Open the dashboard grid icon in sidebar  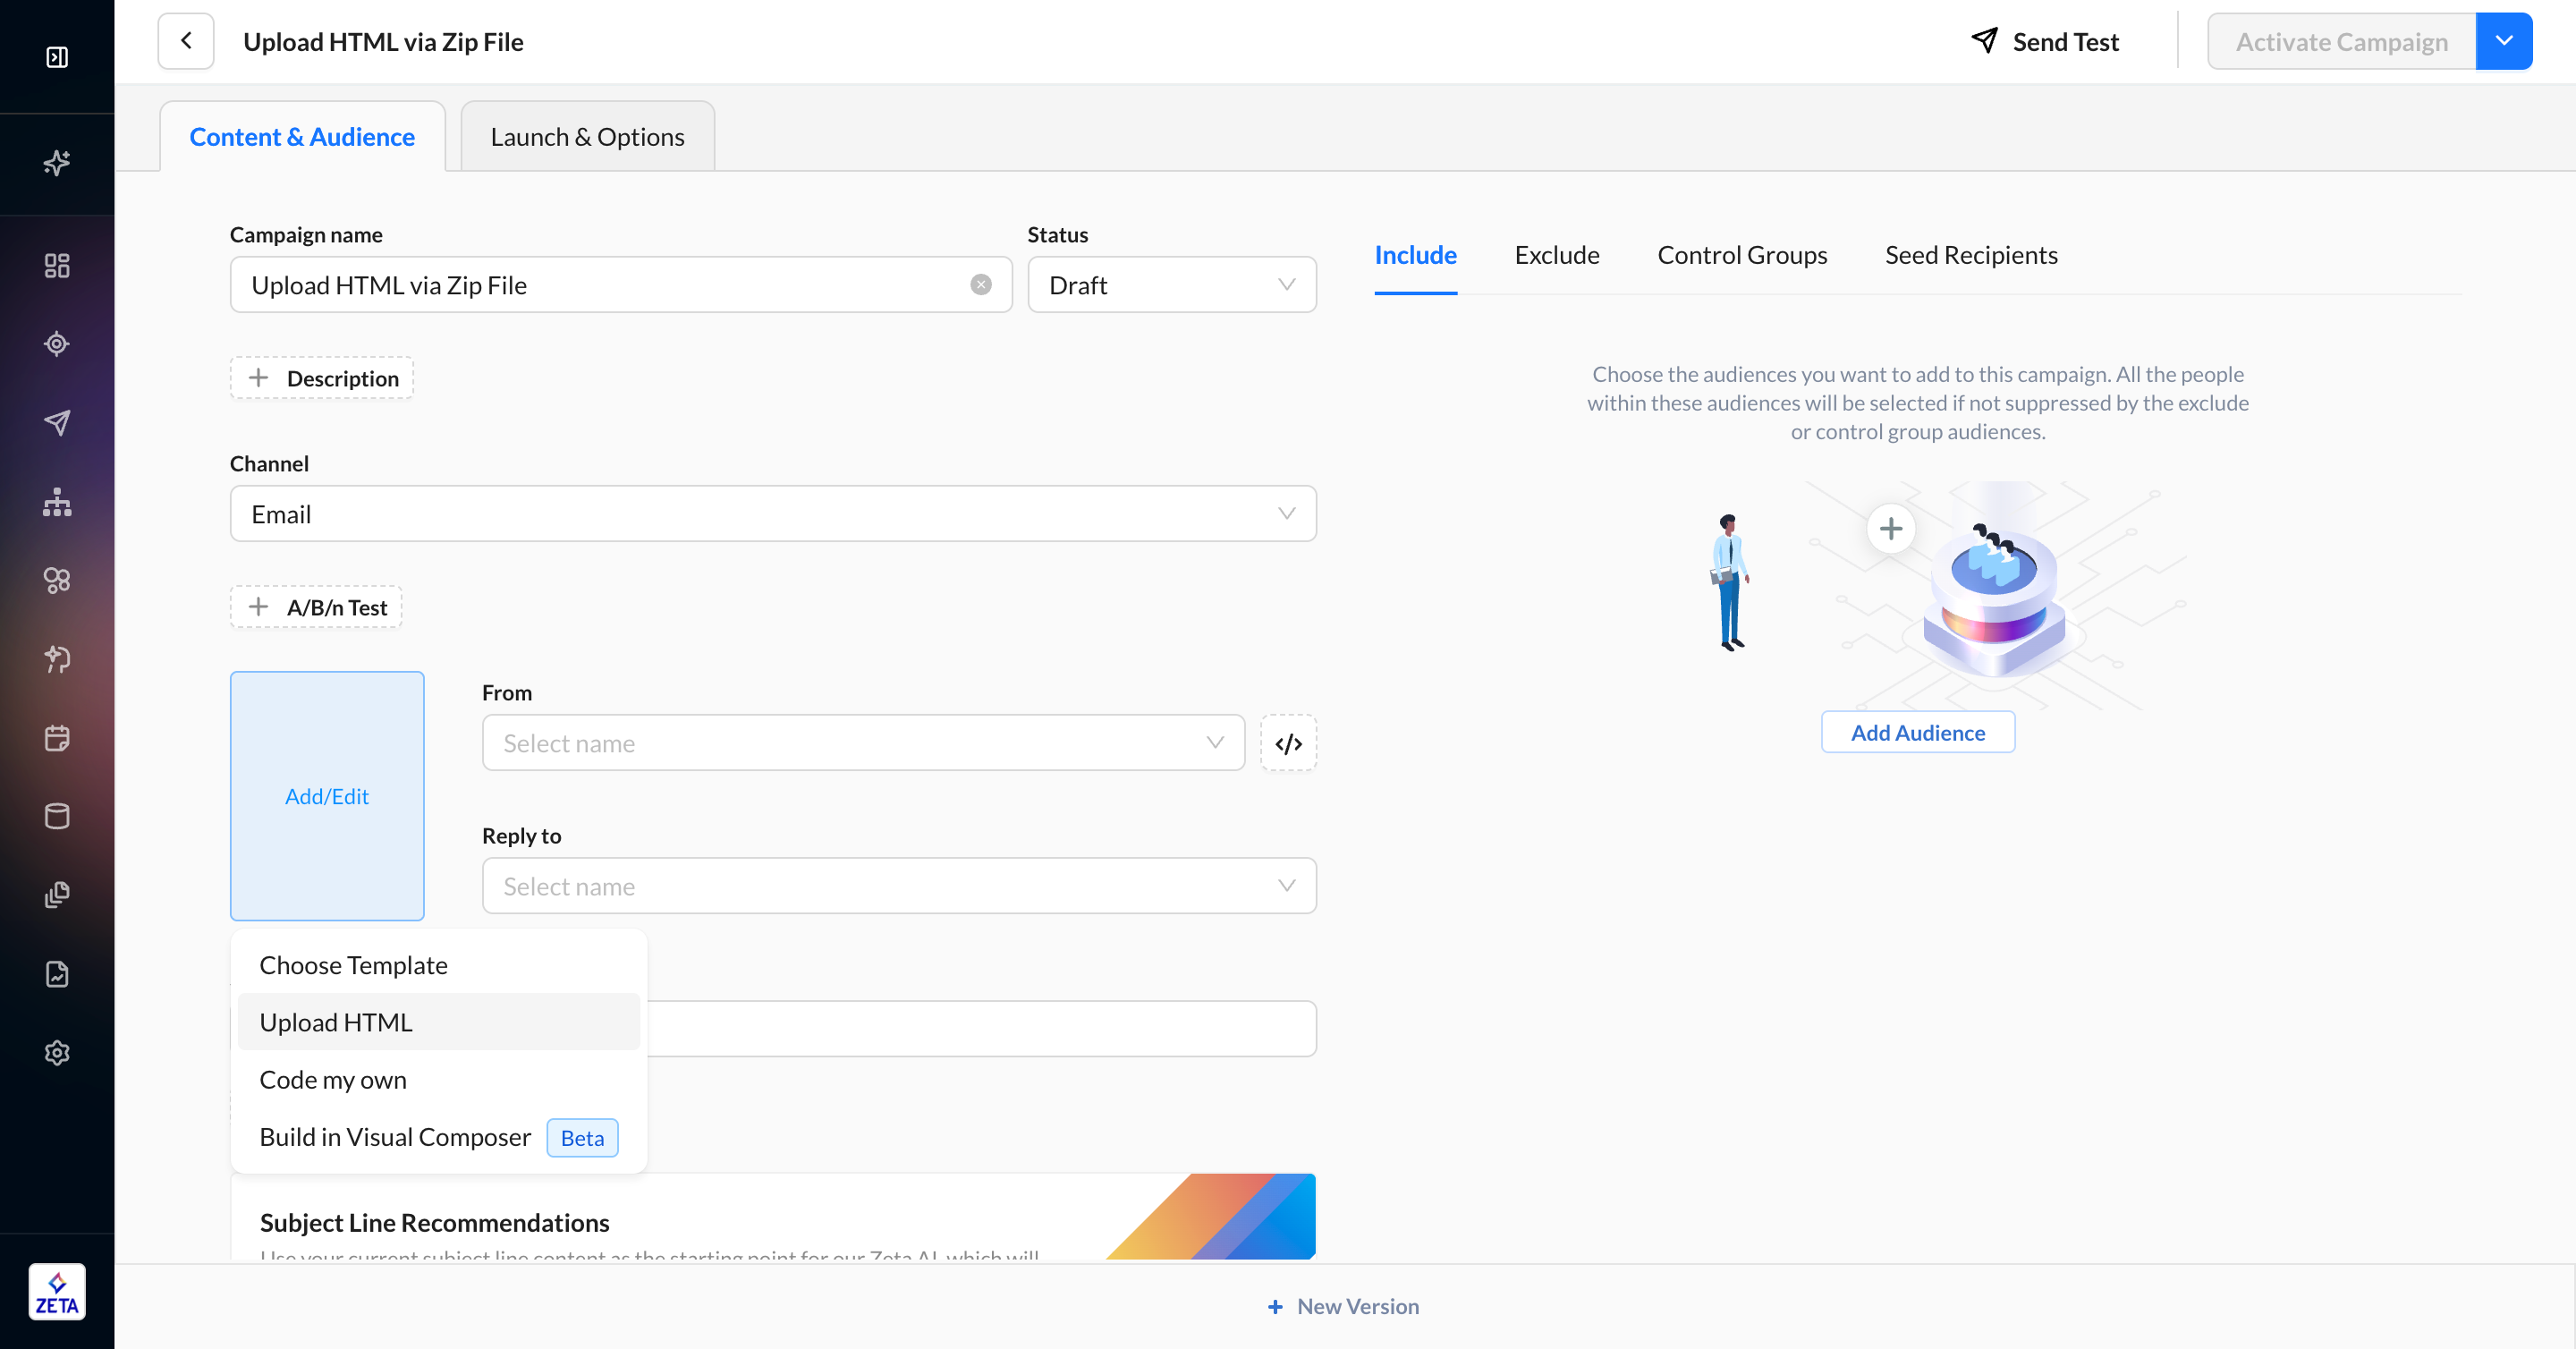click(x=57, y=265)
